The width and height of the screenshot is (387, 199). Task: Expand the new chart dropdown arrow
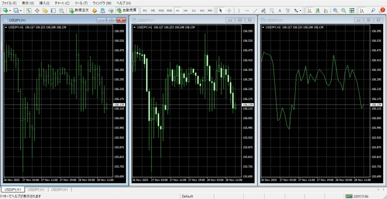(x=10, y=11)
